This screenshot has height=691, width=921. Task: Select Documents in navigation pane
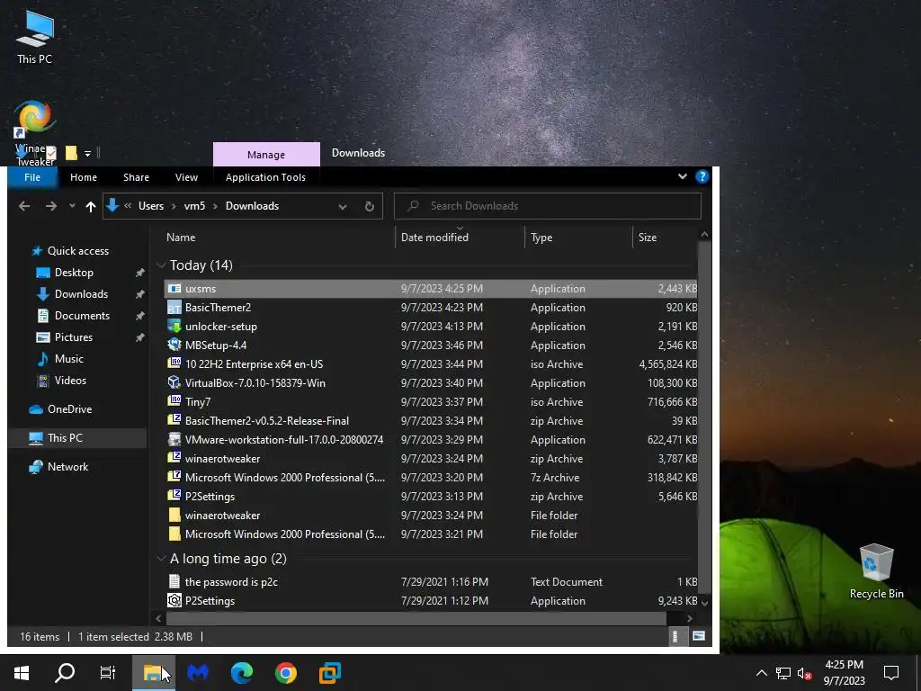[x=82, y=316]
